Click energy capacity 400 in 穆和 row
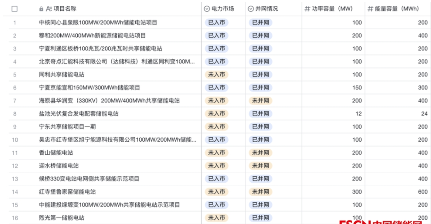This screenshot has width=431, height=224. 423,36
